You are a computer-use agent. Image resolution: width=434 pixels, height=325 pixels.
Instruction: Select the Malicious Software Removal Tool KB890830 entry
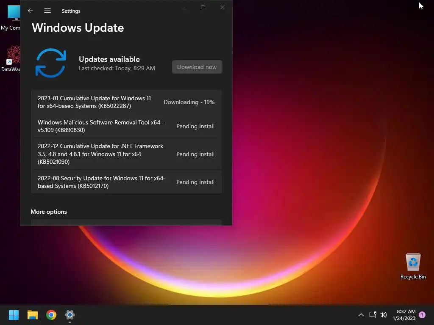tap(126, 126)
